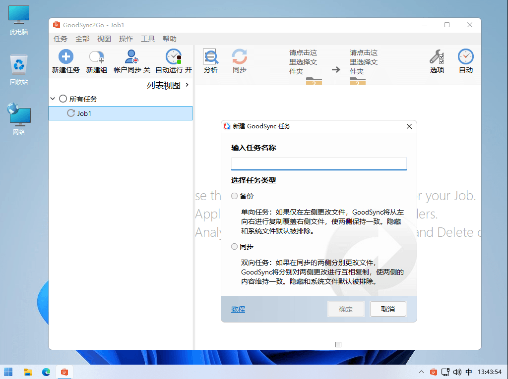The image size is (508, 379).
Task: Click the taskbar clock 13:43:54
Action: tap(490, 372)
